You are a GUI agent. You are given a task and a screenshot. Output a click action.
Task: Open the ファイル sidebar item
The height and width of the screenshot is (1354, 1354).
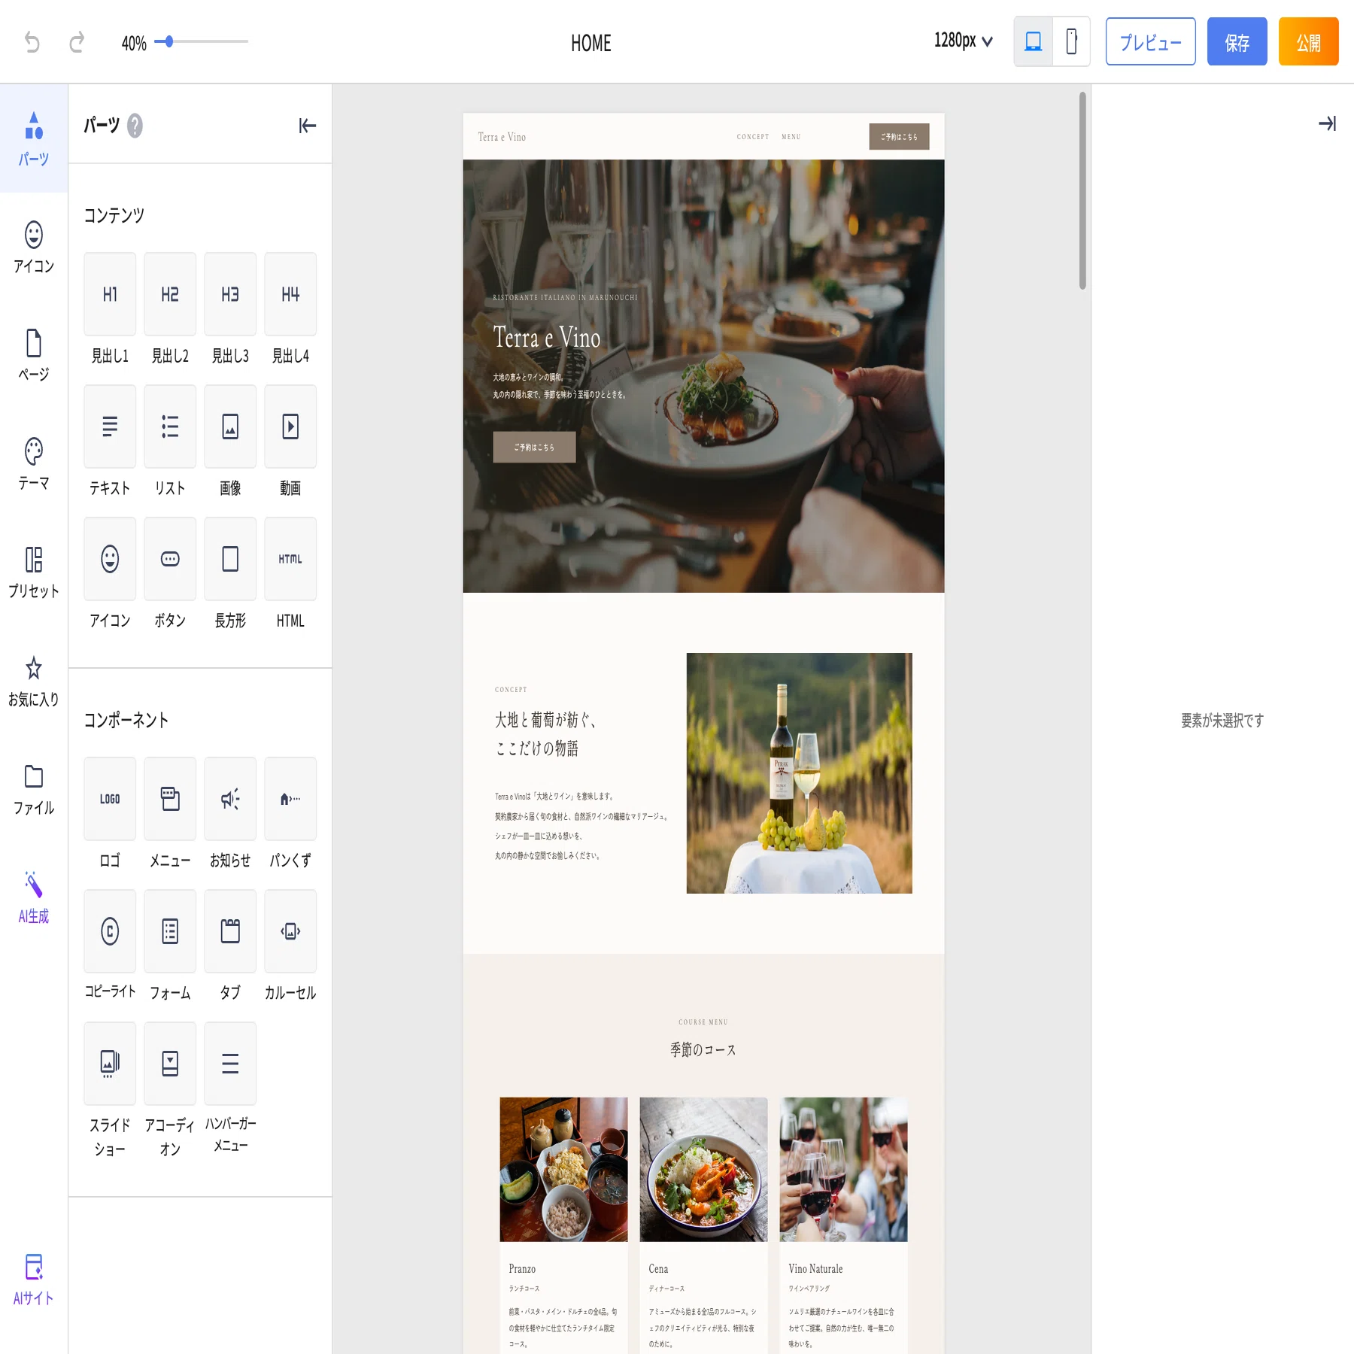coord(34,788)
